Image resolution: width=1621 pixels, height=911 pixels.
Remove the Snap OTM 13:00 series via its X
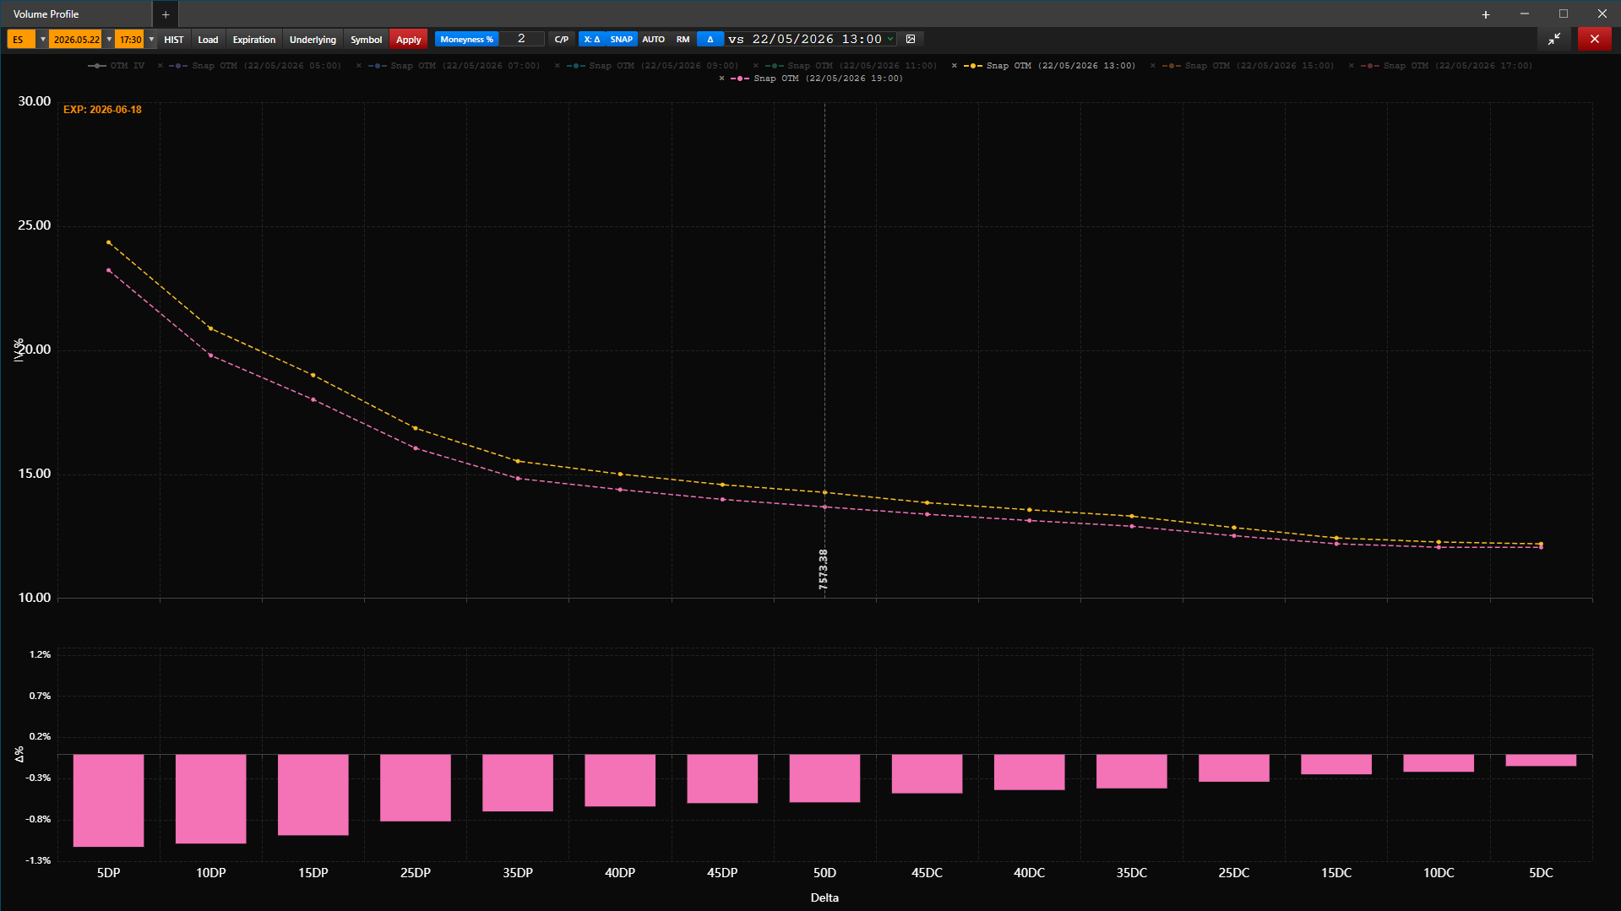click(955, 66)
